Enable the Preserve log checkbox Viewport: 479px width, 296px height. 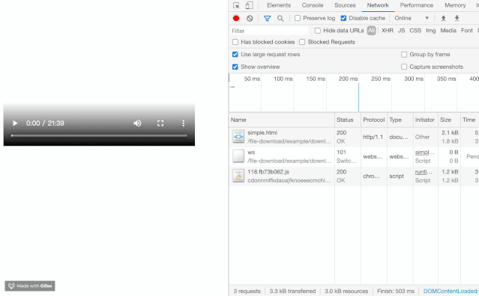(298, 18)
